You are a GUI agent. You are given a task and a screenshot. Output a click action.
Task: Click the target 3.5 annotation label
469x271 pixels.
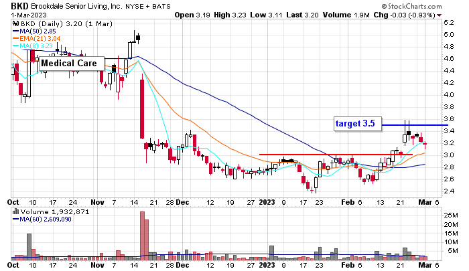(358, 123)
